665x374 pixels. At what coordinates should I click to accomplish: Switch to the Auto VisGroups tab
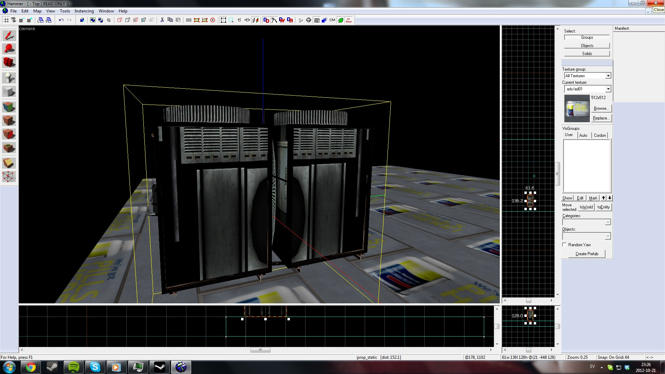583,135
